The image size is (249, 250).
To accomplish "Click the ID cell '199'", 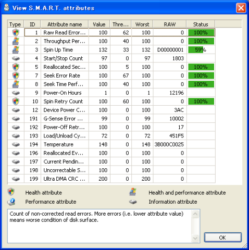I will tap(34, 179).
